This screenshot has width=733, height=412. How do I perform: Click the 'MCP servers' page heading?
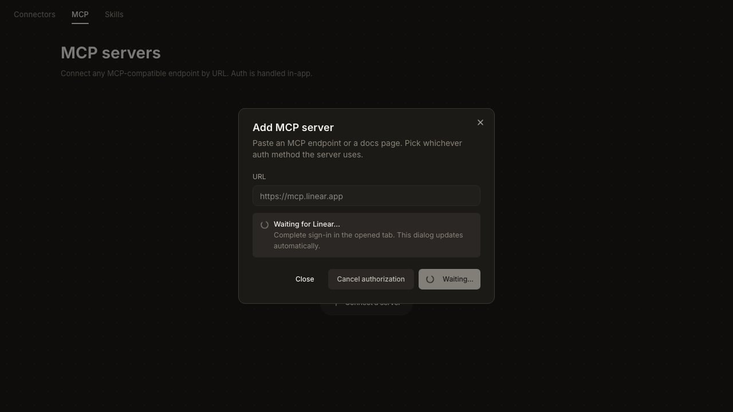click(x=111, y=53)
